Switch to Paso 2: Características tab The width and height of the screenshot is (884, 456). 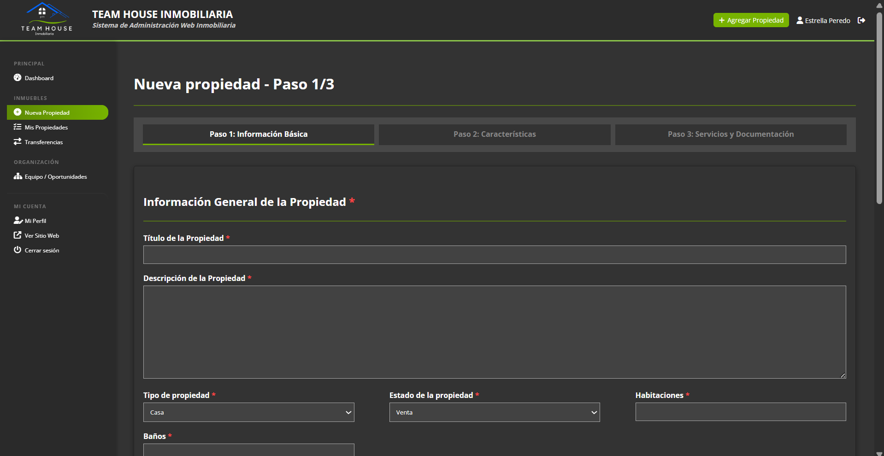[x=494, y=134]
